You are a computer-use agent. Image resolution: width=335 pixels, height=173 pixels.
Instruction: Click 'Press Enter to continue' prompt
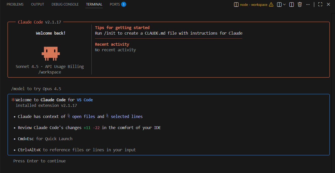click(40, 161)
